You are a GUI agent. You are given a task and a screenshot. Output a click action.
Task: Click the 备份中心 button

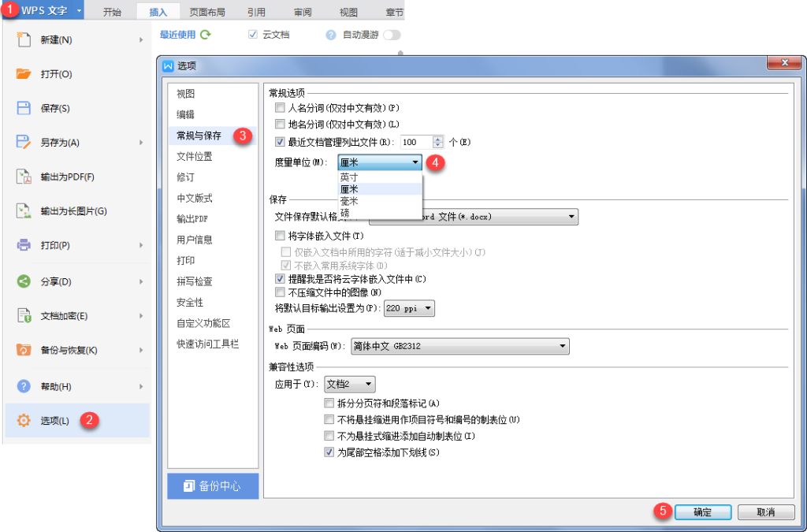coord(213,486)
